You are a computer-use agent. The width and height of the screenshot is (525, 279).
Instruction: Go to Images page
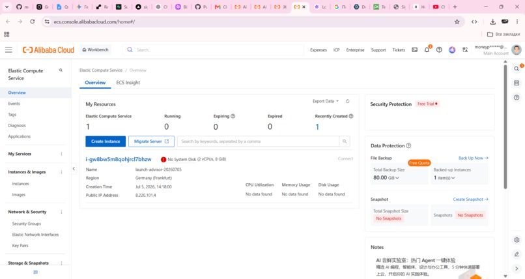pyautogui.click(x=19, y=195)
